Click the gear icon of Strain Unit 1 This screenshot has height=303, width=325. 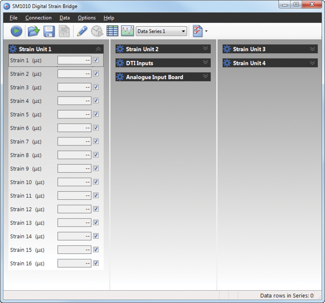point(13,49)
